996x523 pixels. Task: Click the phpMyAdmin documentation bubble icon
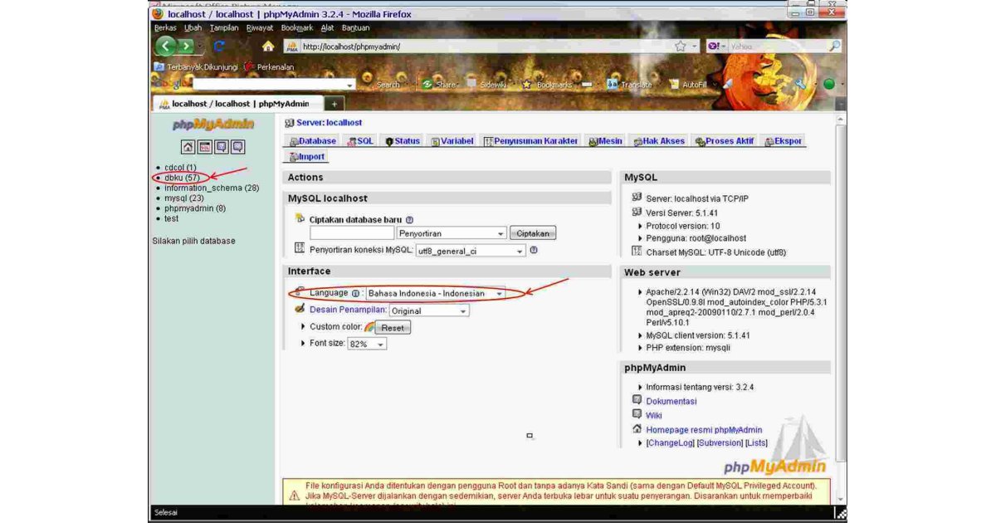tap(221, 147)
